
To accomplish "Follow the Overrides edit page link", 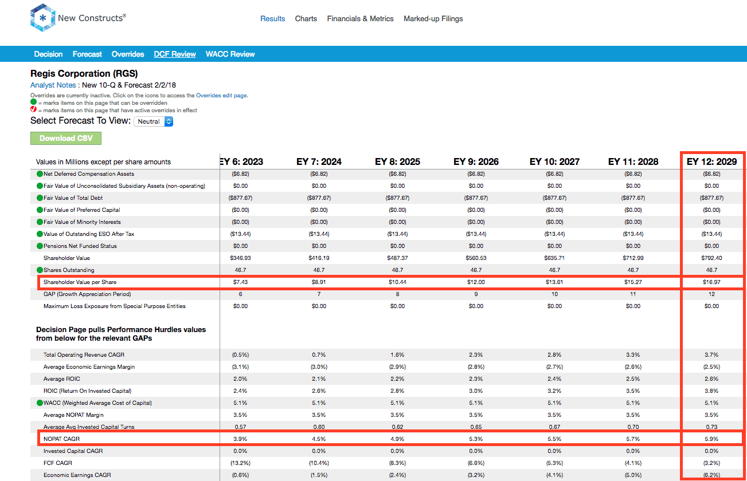I will pyautogui.click(x=221, y=96).
